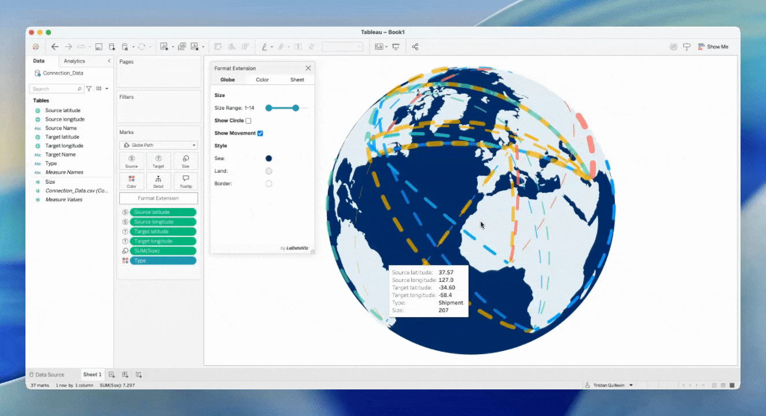This screenshot has width=766, height=416.
Task: Switch to the Color tab in Format Extension
Action: pos(262,80)
